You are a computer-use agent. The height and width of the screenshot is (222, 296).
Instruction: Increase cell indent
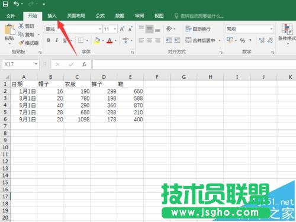(x=177, y=40)
